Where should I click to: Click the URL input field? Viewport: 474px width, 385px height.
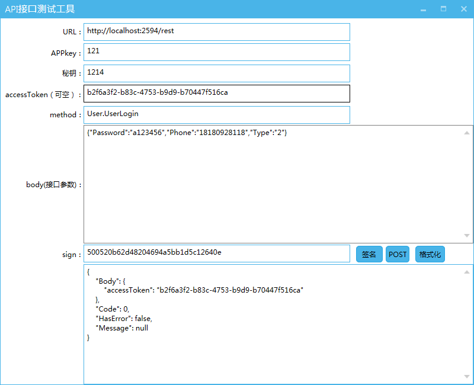(216, 31)
